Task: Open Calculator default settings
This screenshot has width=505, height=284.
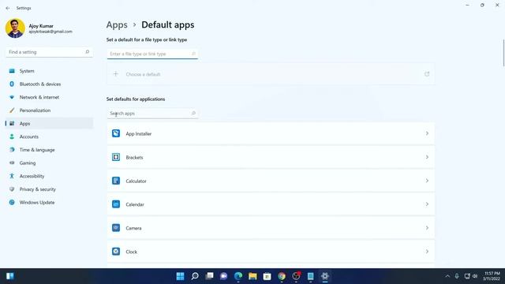Action: (271, 181)
